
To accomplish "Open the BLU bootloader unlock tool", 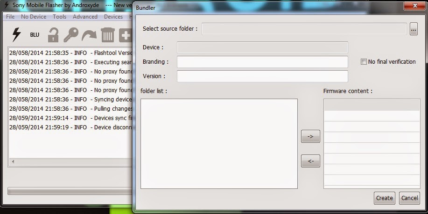I will [35, 35].
